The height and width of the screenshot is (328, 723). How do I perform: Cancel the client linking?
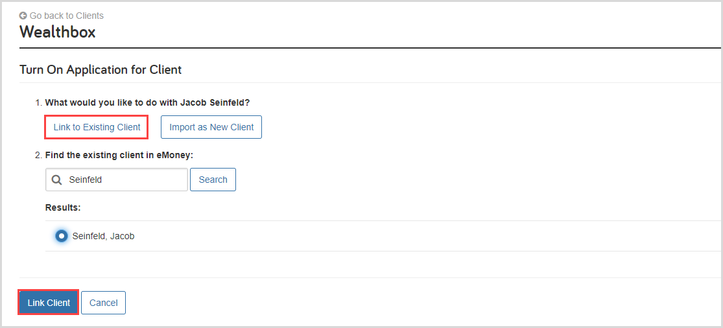(x=103, y=303)
